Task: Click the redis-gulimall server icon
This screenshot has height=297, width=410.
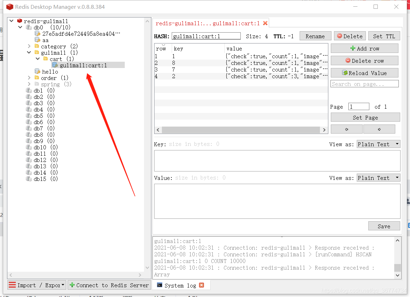Action: point(20,21)
